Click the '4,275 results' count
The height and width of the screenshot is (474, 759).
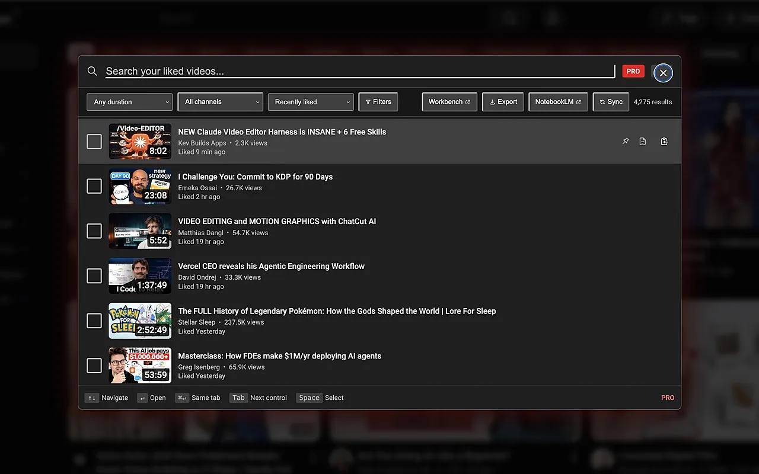tap(653, 102)
